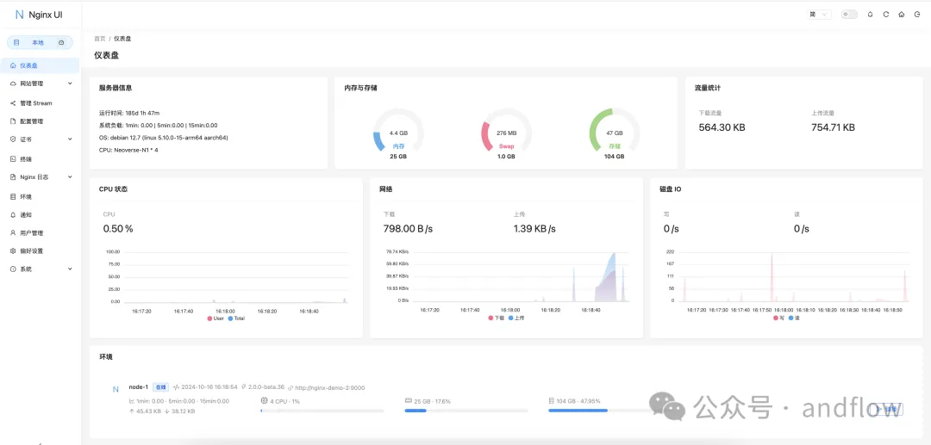Select 用户管理 in the sidebar menu
The height and width of the screenshot is (445, 931).
(31, 233)
